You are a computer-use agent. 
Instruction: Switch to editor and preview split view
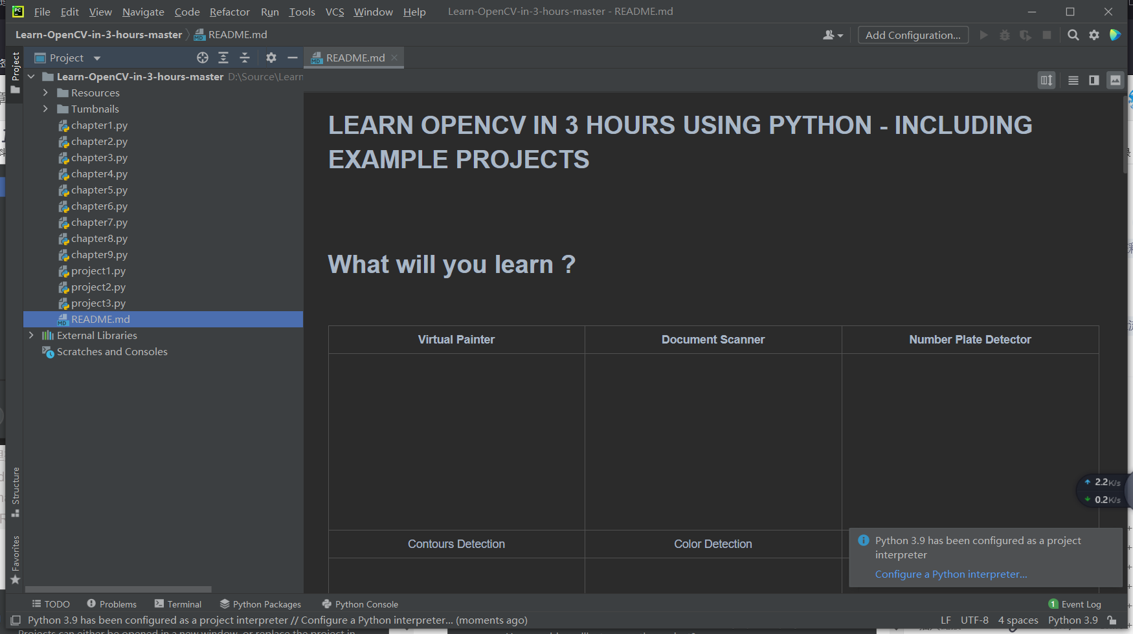pyautogui.click(x=1094, y=80)
